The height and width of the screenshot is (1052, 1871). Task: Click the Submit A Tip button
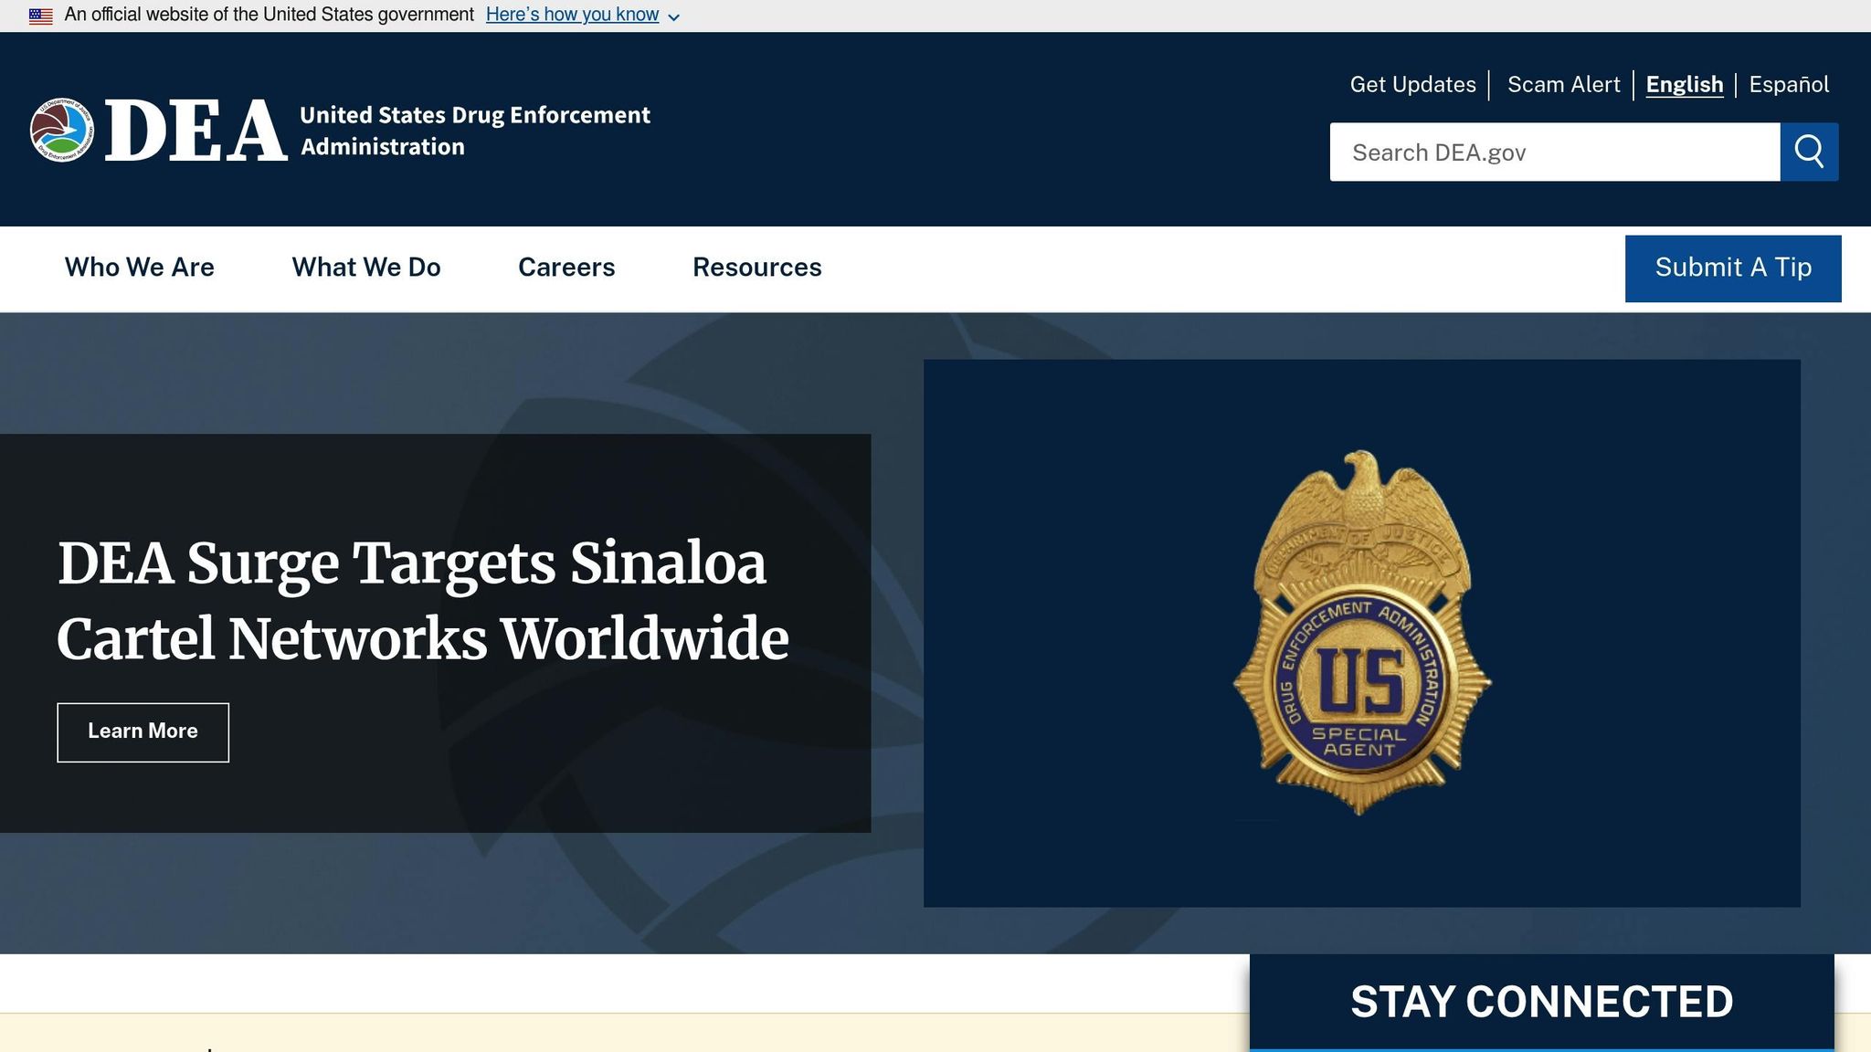tap(1732, 268)
